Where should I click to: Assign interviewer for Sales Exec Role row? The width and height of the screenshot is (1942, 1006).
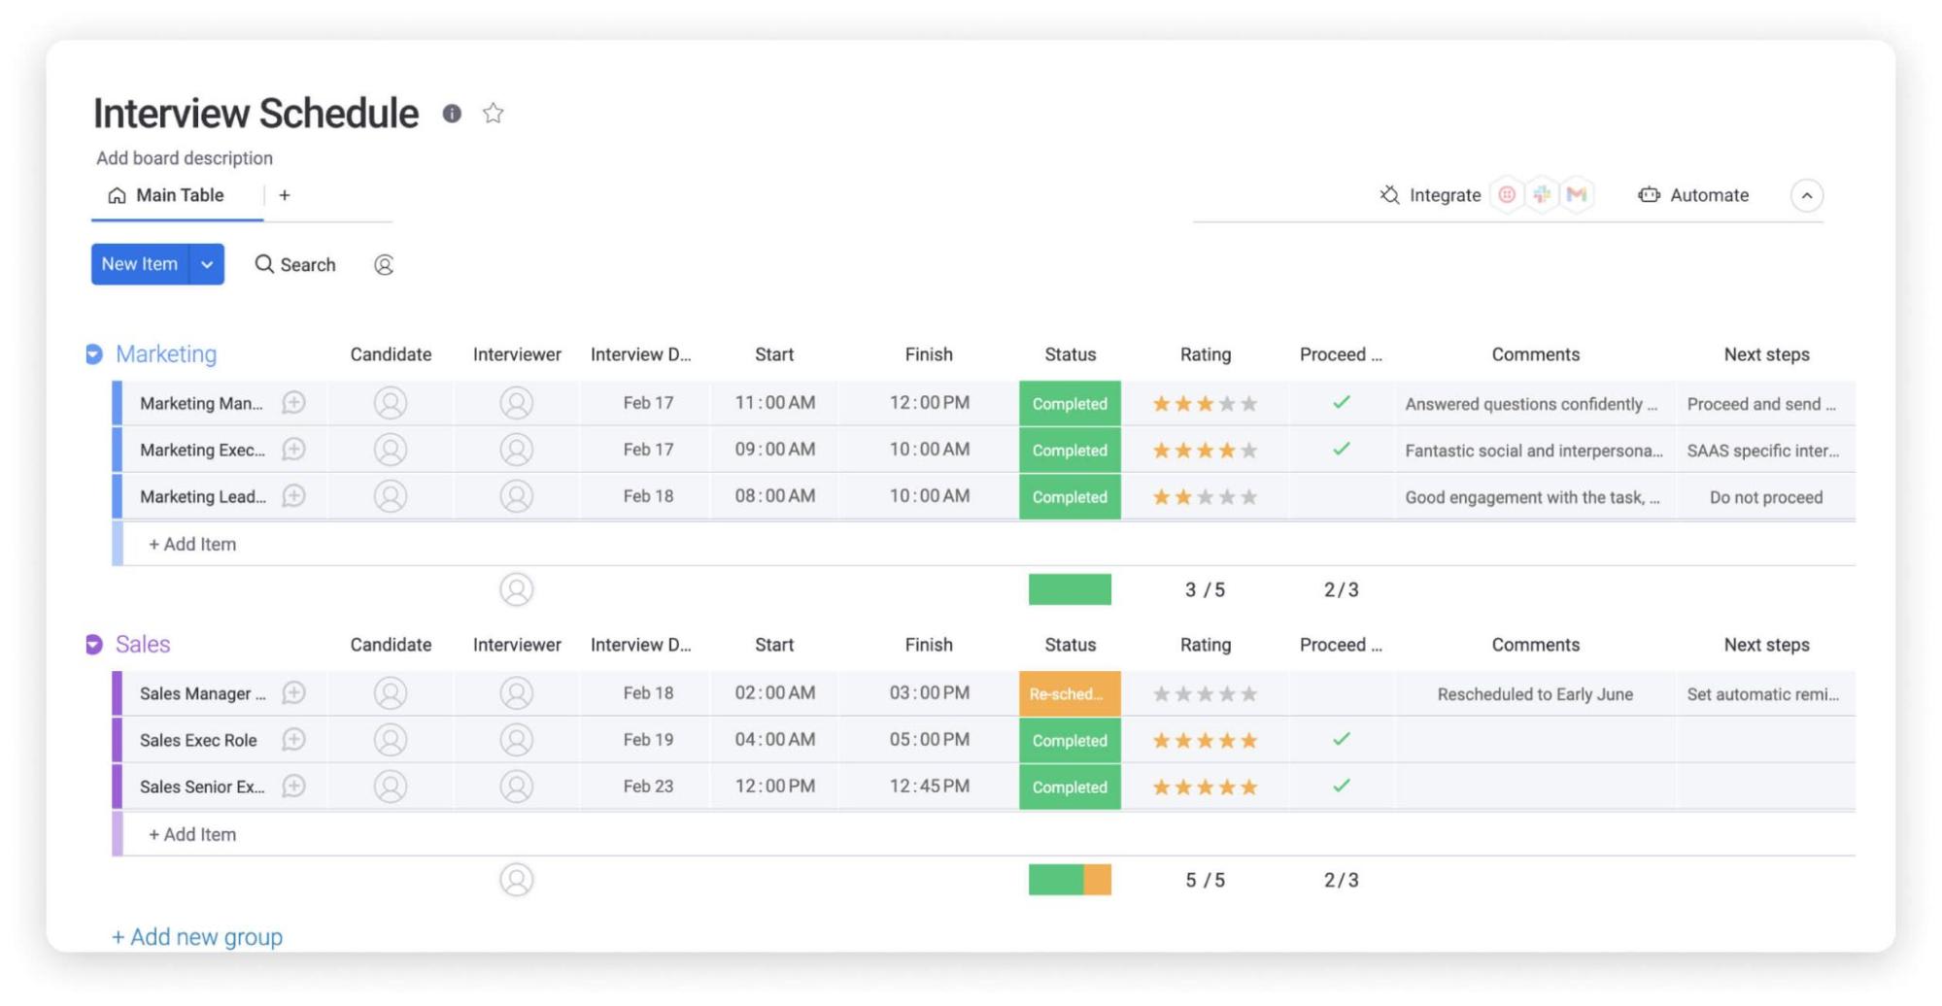coord(517,740)
